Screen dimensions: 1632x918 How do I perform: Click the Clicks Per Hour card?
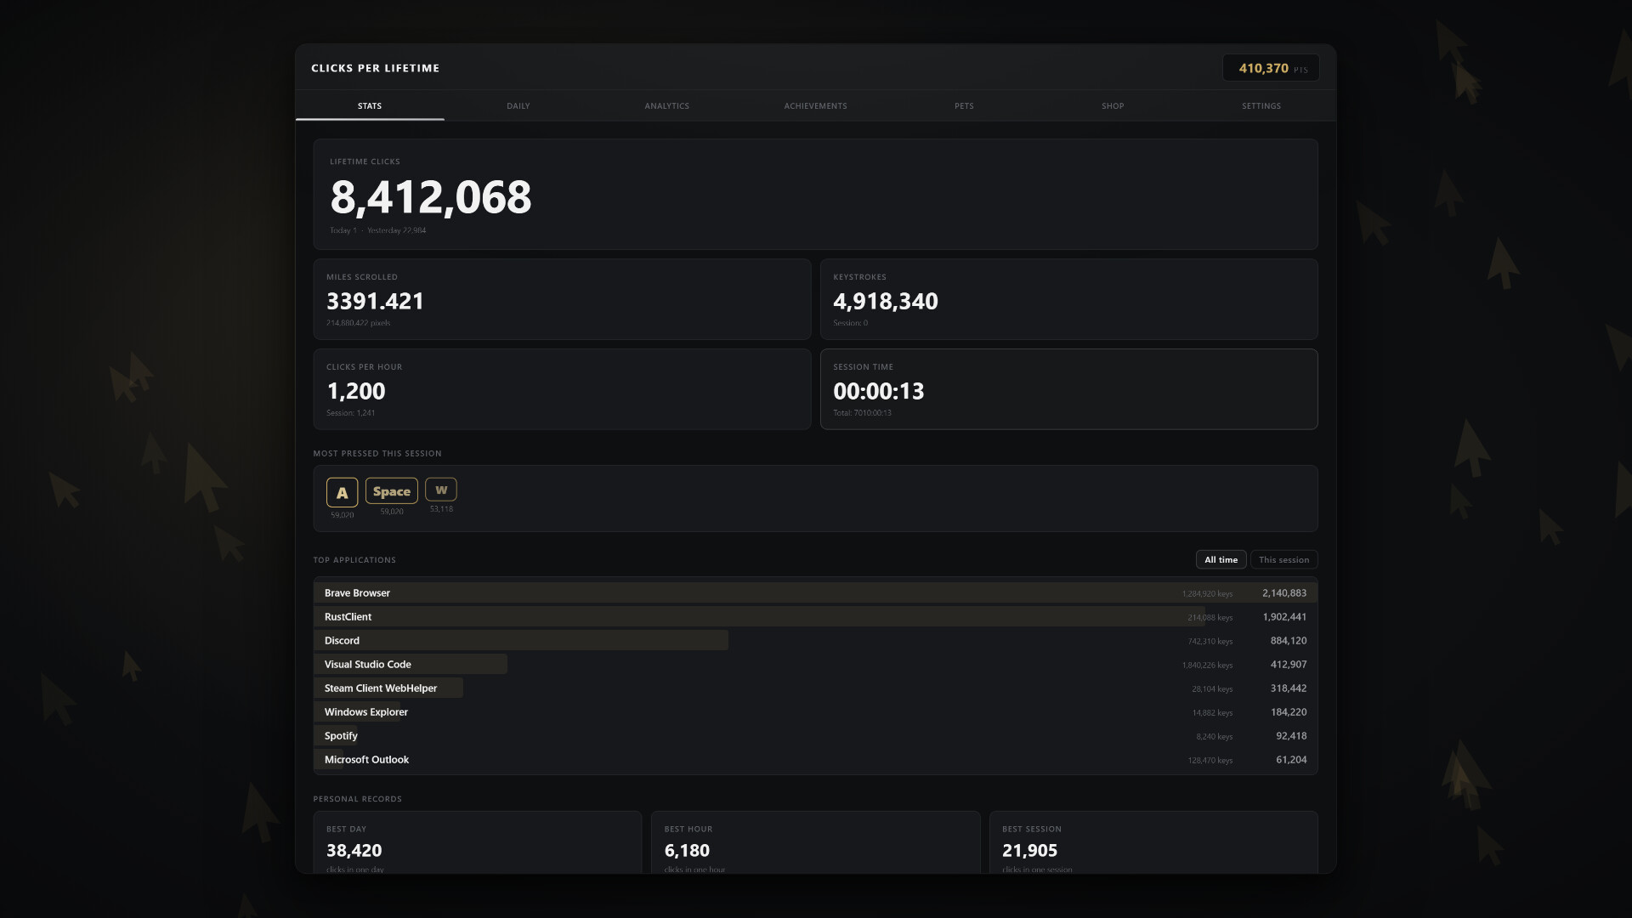562,389
